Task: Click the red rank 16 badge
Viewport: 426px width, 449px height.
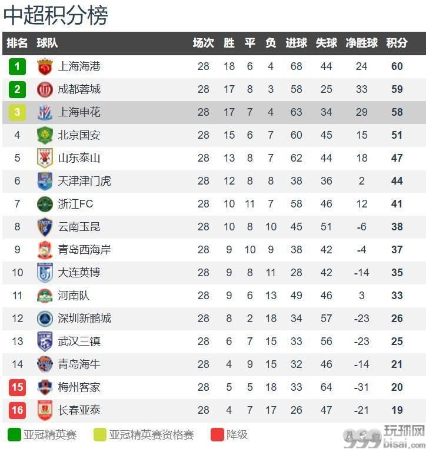Action: tap(17, 410)
